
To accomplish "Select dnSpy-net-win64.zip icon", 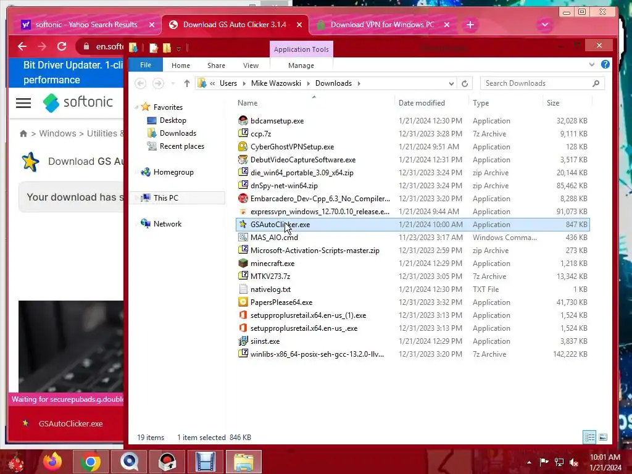I will click(x=243, y=185).
